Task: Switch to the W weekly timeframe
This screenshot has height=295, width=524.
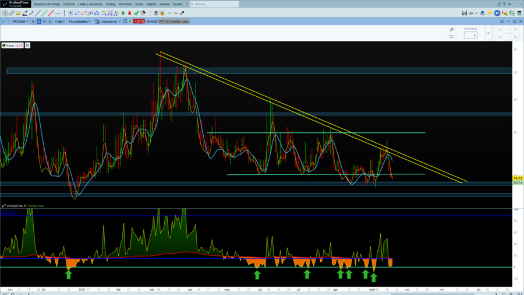Action: tap(44, 22)
